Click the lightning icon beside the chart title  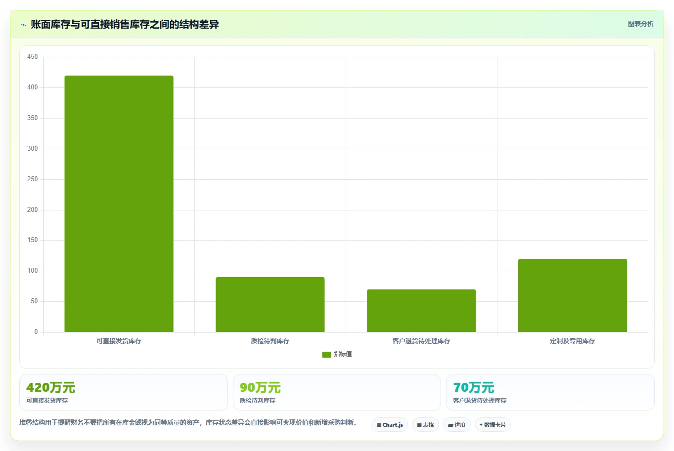pyautogui.click(x=23, y=25)
